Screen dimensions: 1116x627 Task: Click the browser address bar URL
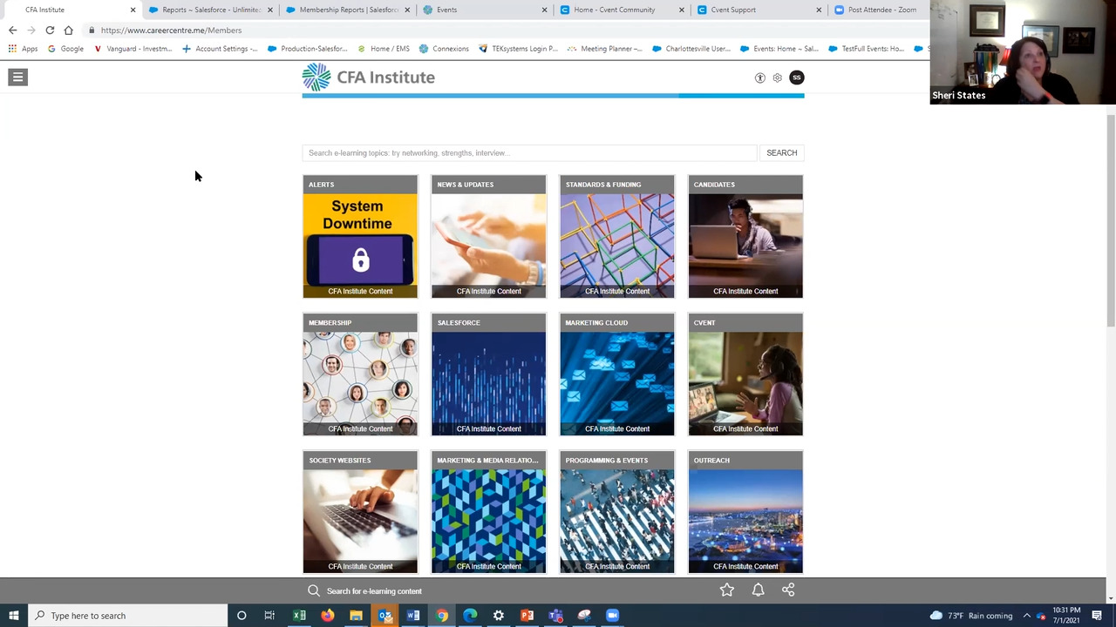point(171,30)
